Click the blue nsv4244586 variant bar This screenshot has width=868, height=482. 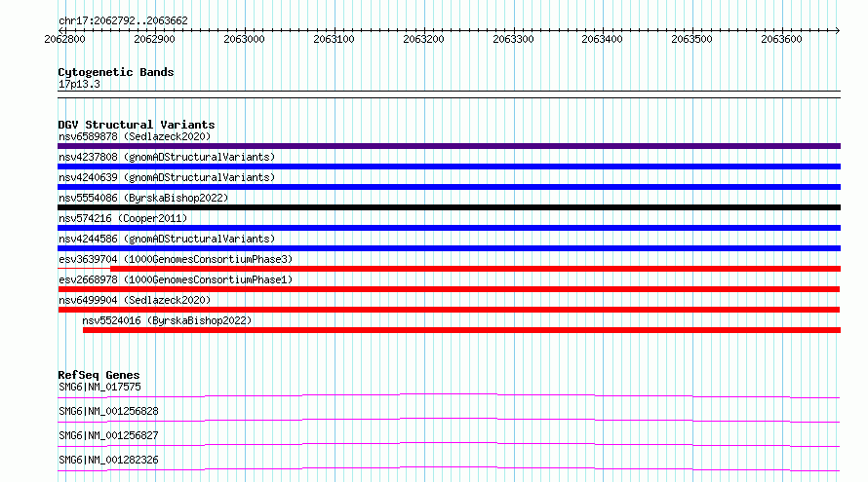point(449,248)
